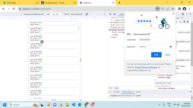Select the Console drawer tab

(116, 92)
